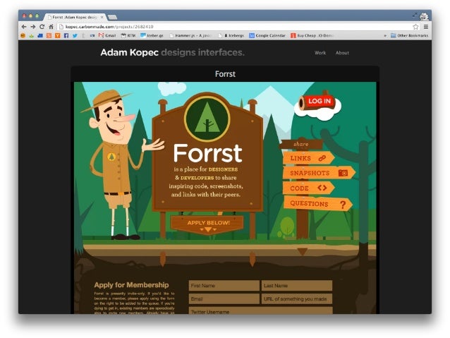Screen dimensions: 450x338
Task: Click the Email field
Action: [x=224, y=298]
